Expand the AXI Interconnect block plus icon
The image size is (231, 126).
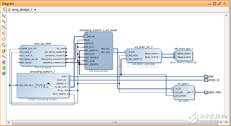click(x=86, y=34)
